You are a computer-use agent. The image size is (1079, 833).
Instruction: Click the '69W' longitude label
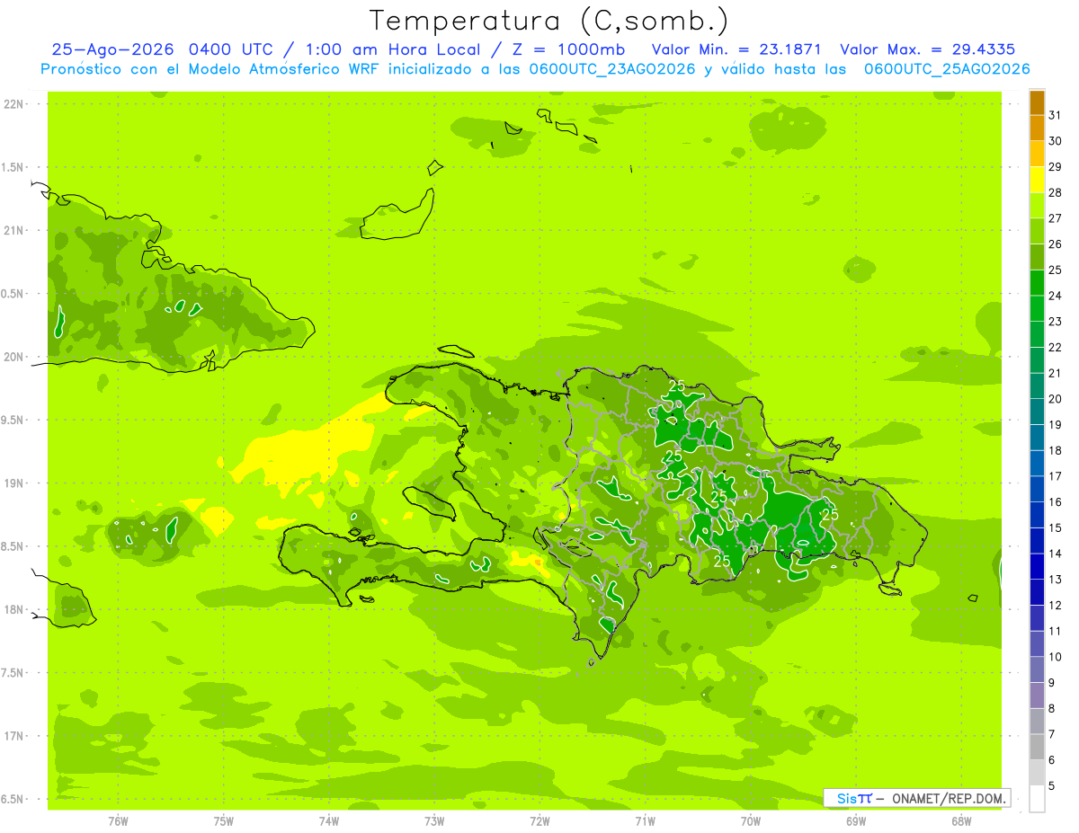point(856,821)
